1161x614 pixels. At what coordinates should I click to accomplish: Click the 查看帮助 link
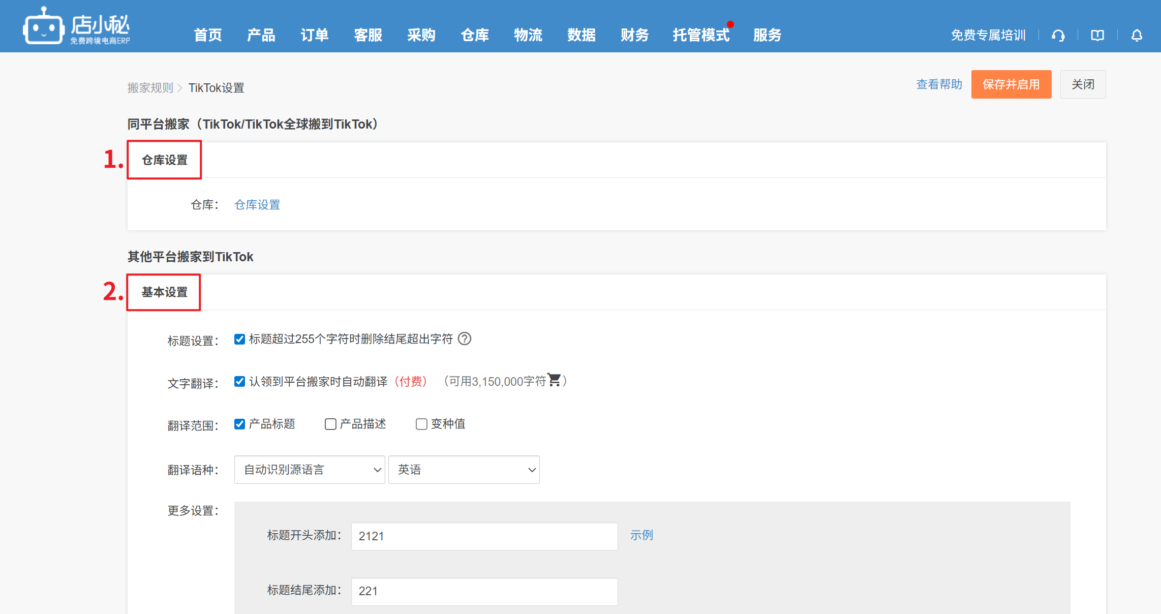[x=939, y=84]
